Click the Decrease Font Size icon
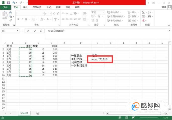Image resolution: width=172 pixels, height=120 pixels. pyautogui.click(x=58, y=14)
